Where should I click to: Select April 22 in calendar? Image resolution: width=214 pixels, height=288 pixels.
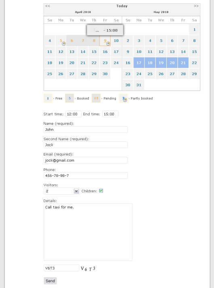point(94,63)
